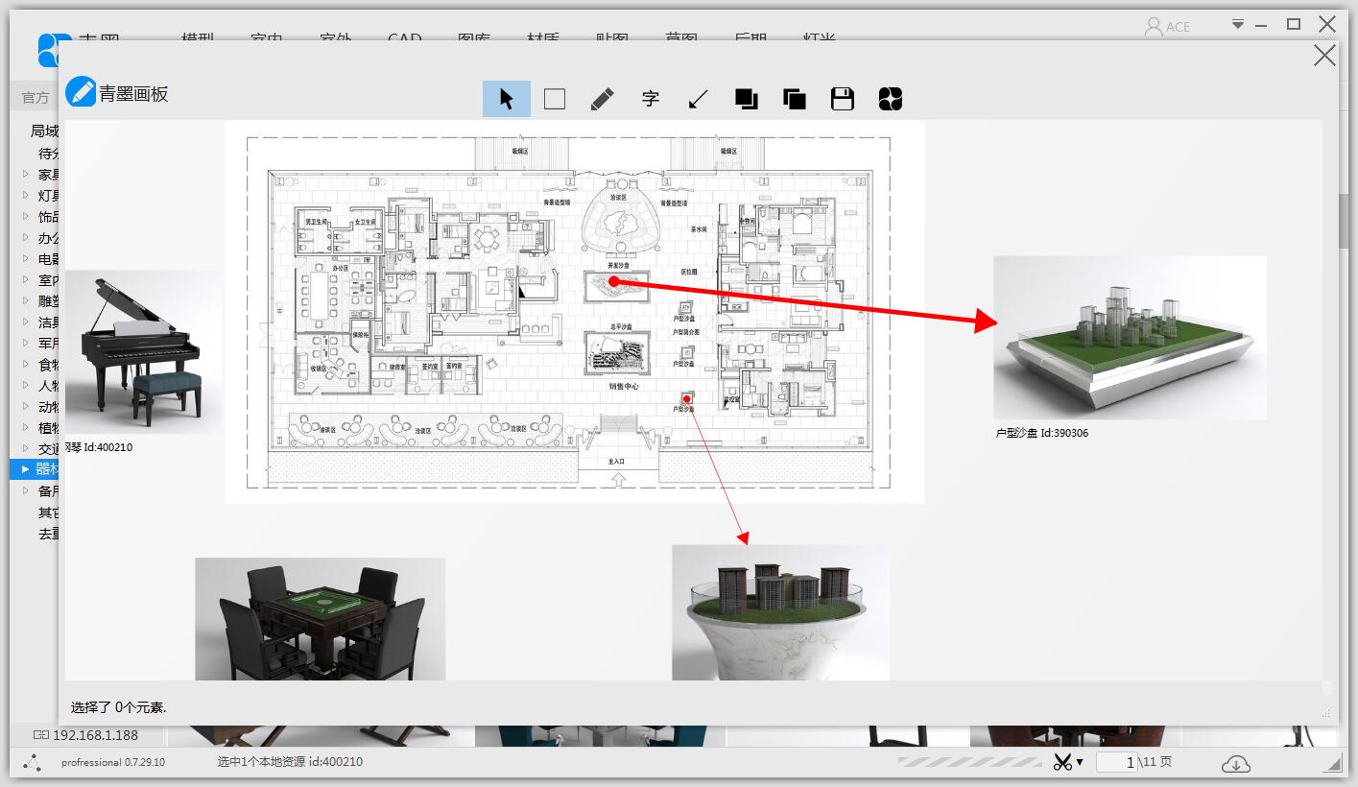Click the 青墨画板 pencil logo
Screen dimensions: 1358x787
[x=81, y=92]
